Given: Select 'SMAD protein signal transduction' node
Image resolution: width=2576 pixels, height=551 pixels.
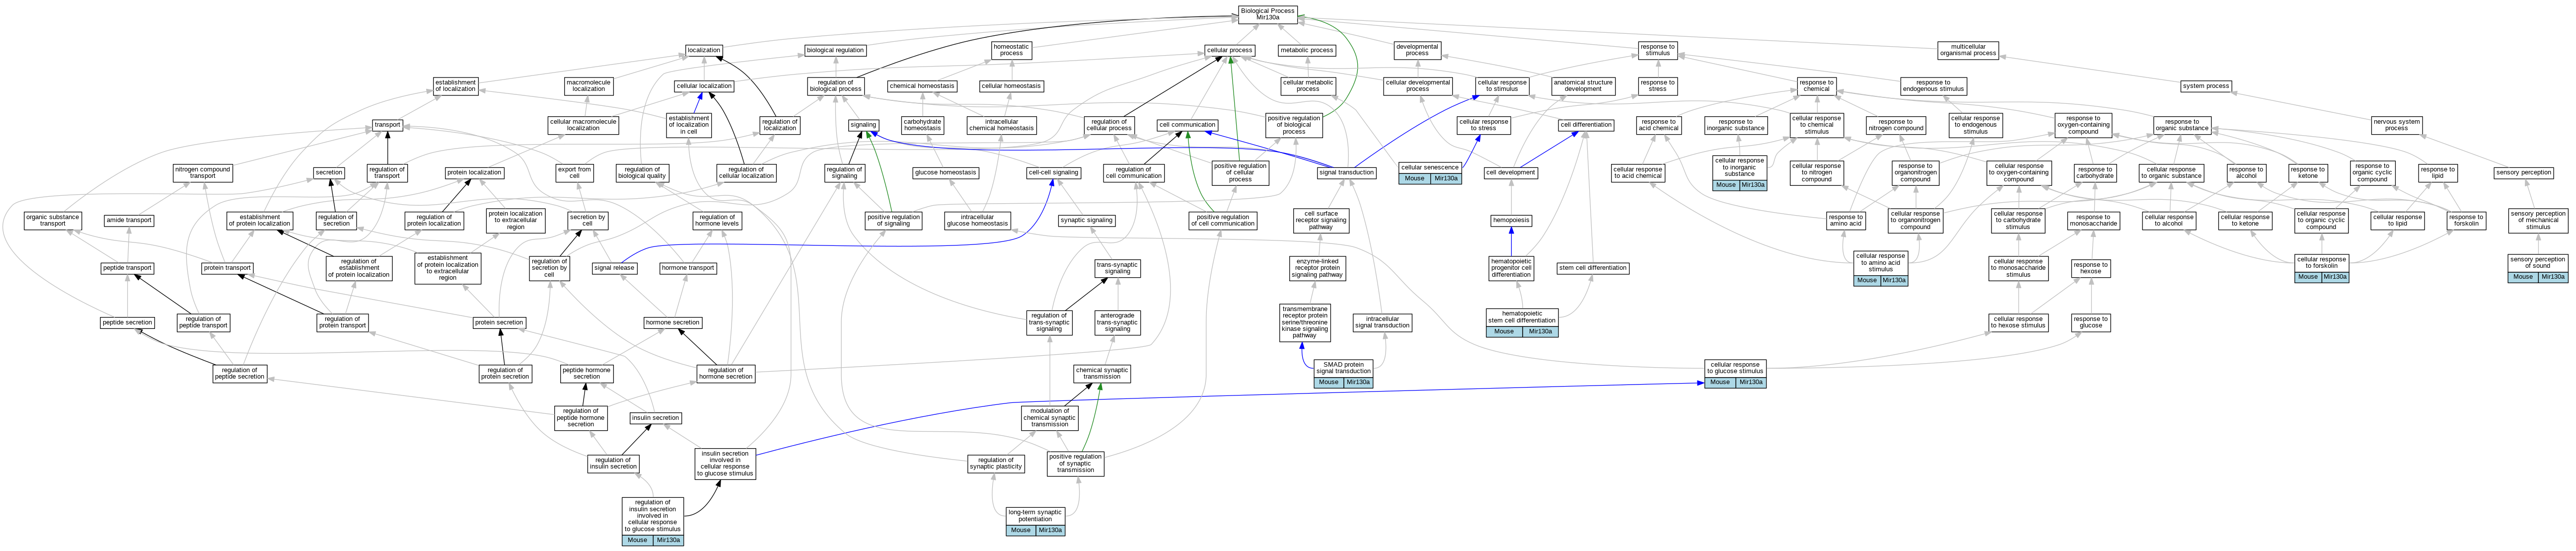Looking at the screenshot, I should [1343, 373].
